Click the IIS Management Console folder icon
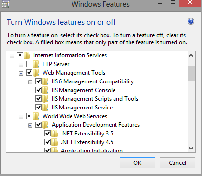This screenshot has width=202, height=176. (45, 90)
